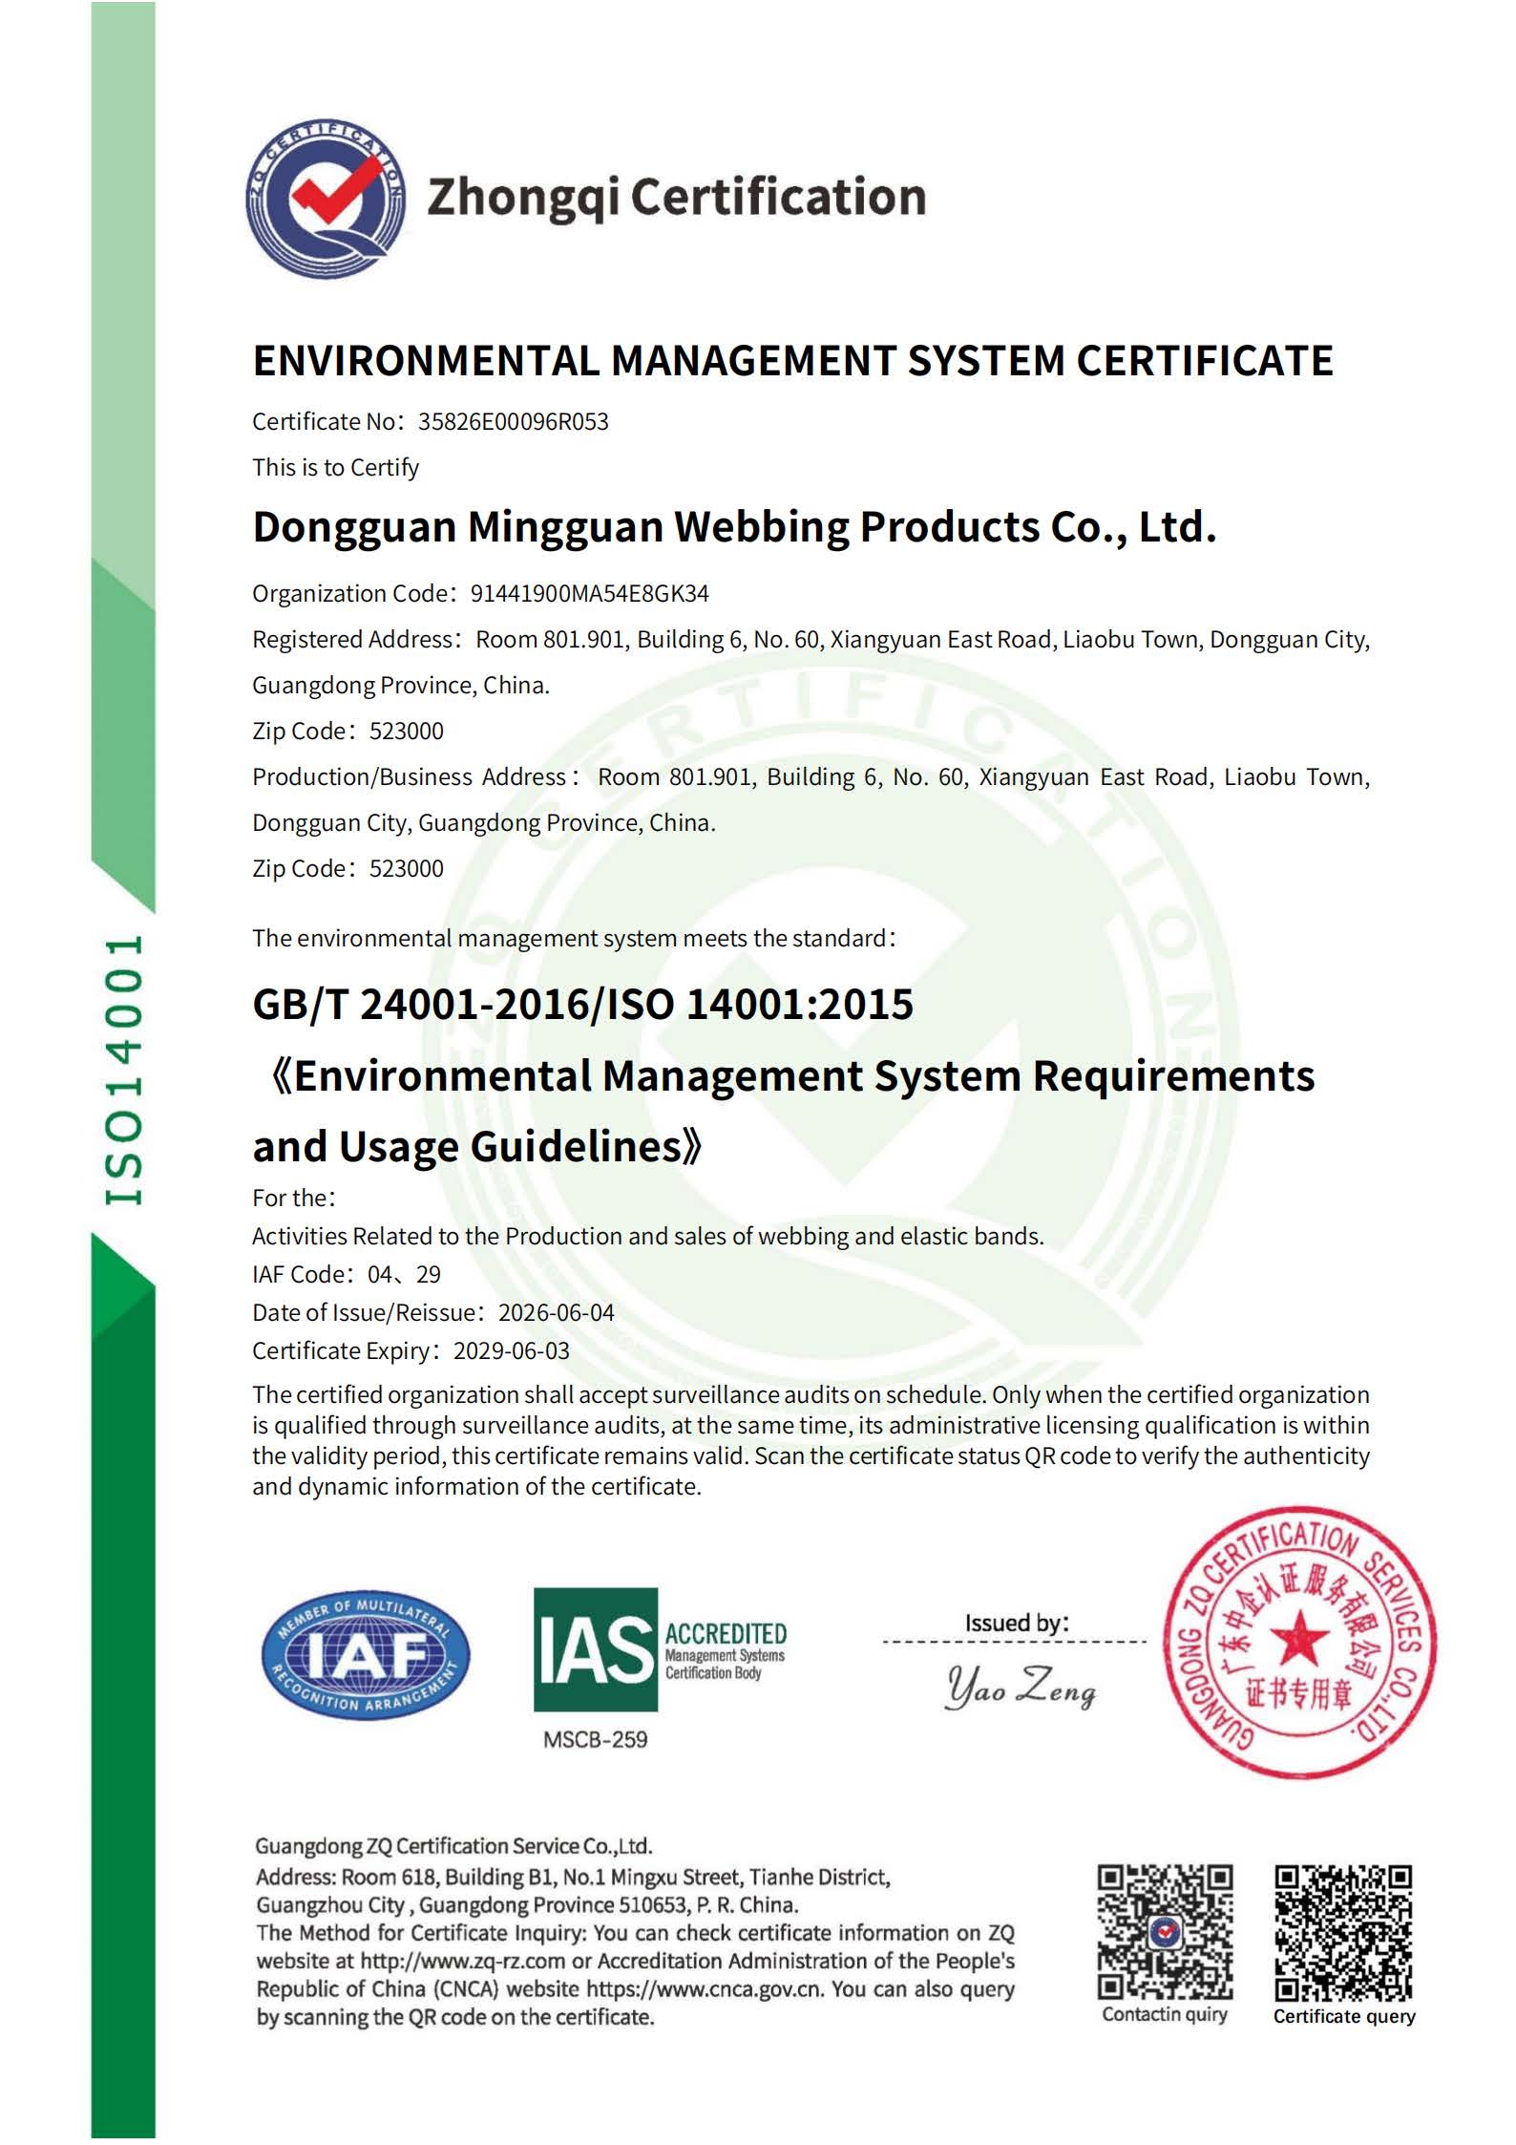Click the 'and Usage Guidelines' heading line
The image size is (1516, 2145).
coord(477,1147)
